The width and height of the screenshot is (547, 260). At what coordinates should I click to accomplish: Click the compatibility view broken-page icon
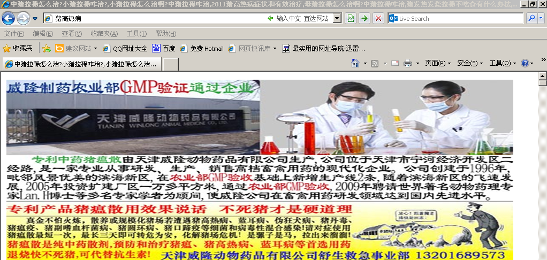pyautogui.click(x=351, y=19)
